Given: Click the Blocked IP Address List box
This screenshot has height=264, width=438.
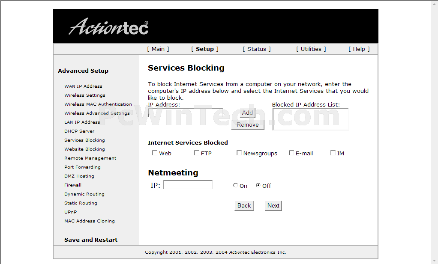Looking at the screenshot, I should point(311,119).
